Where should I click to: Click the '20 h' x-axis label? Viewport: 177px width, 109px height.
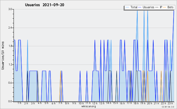(x=150, y=103)
